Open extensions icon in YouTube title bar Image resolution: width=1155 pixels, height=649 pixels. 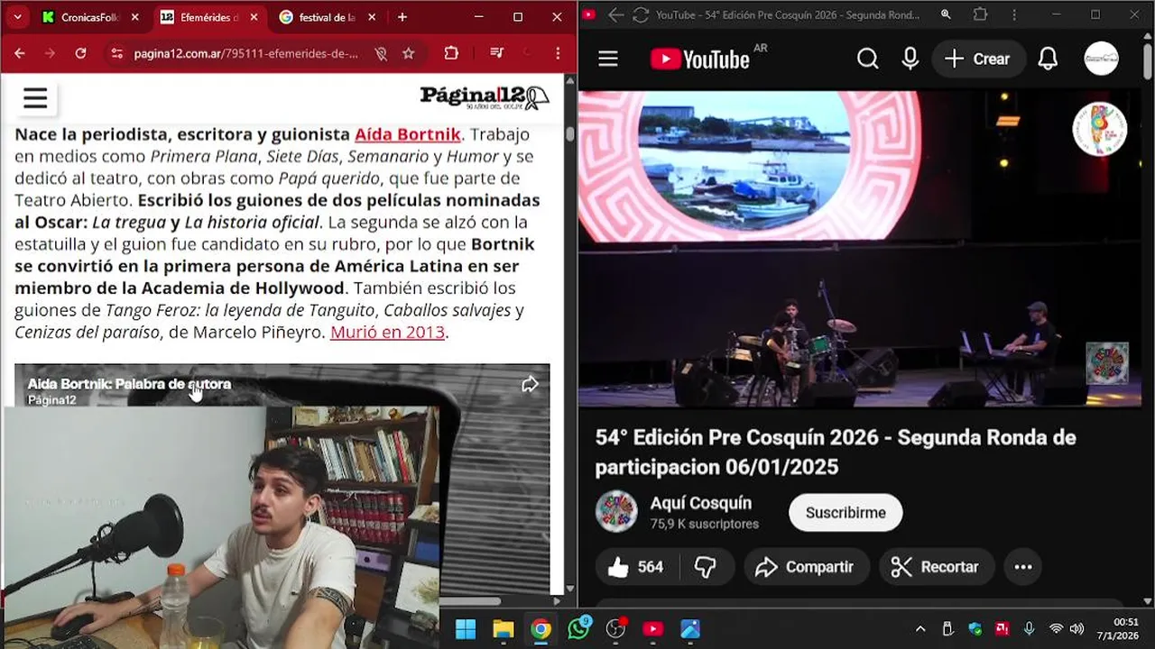tap(981, 14)
